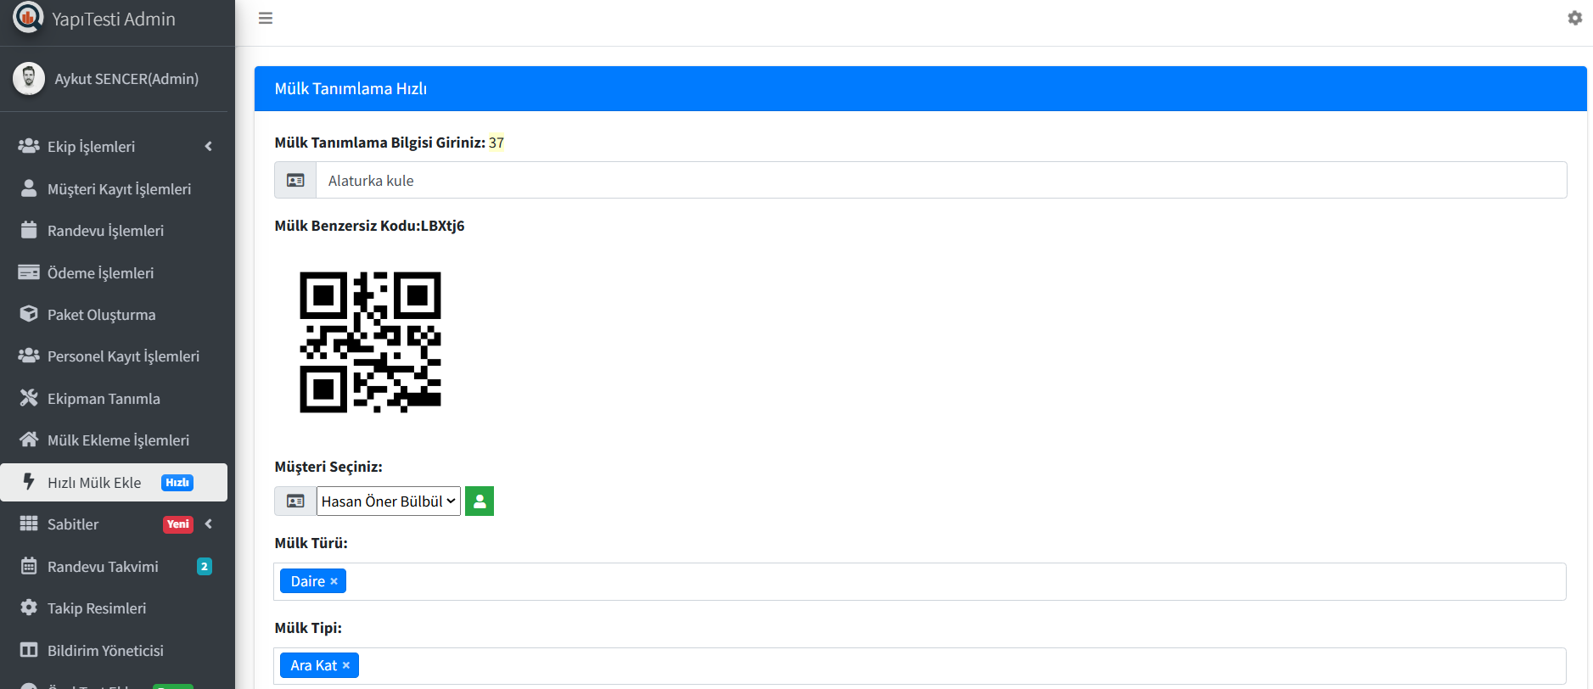Open the Mülk Türü multi-select field
The height and width of the screenshot is (689, 1593).
[920, 581]
